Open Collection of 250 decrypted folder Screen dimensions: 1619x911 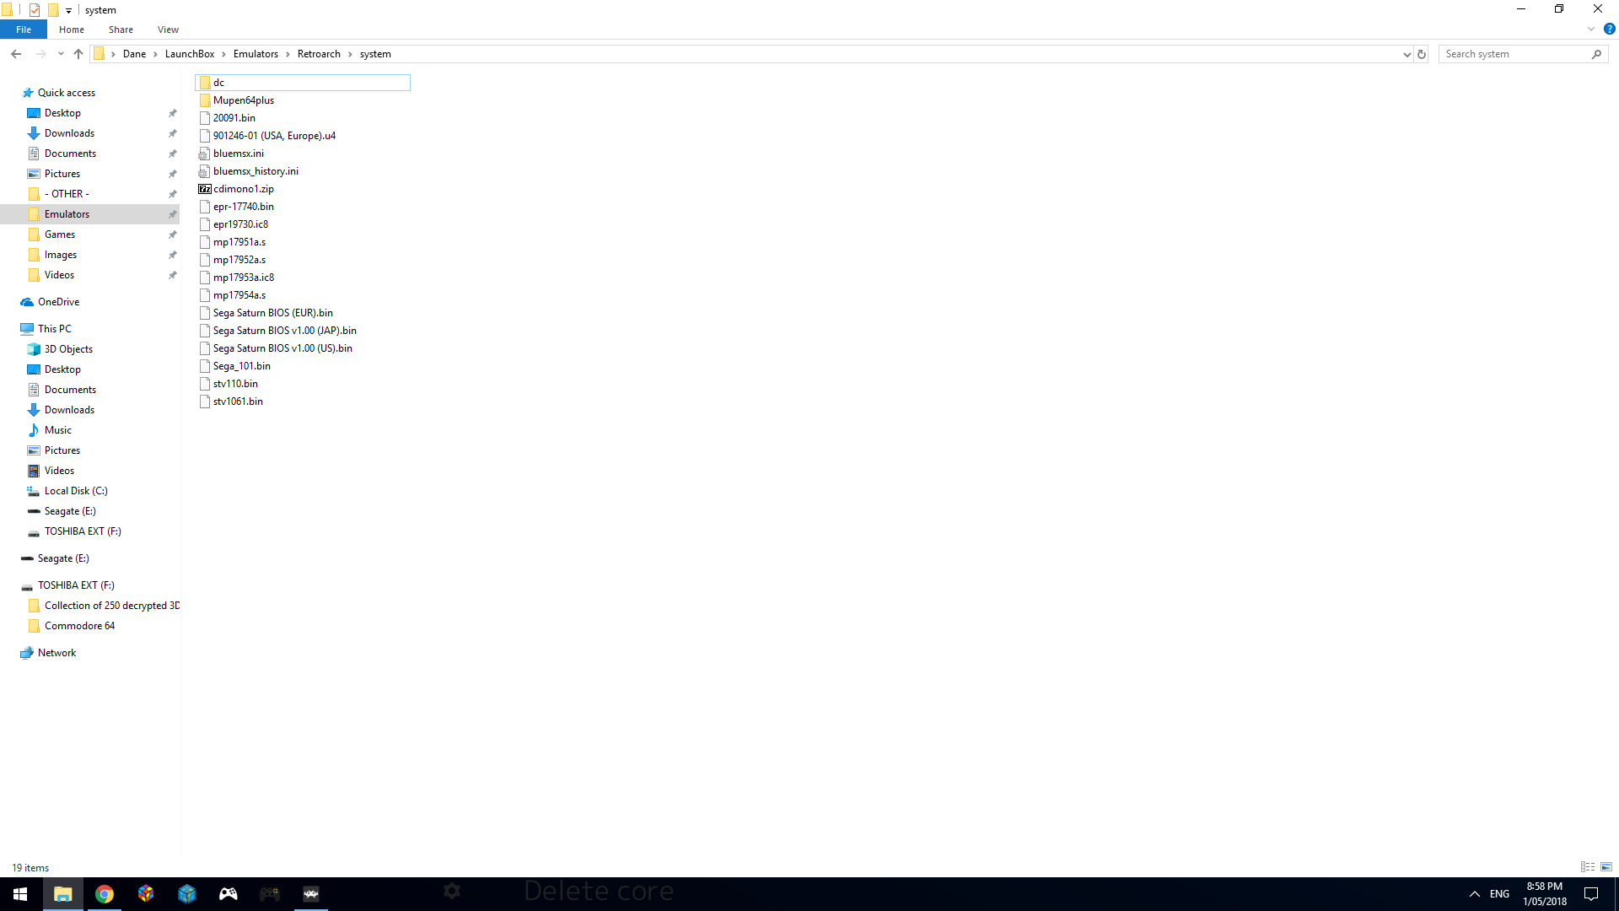[111, 606]
